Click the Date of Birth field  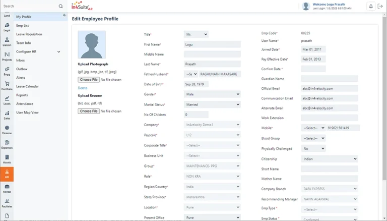pyautogui.click(x=196, y=84)
